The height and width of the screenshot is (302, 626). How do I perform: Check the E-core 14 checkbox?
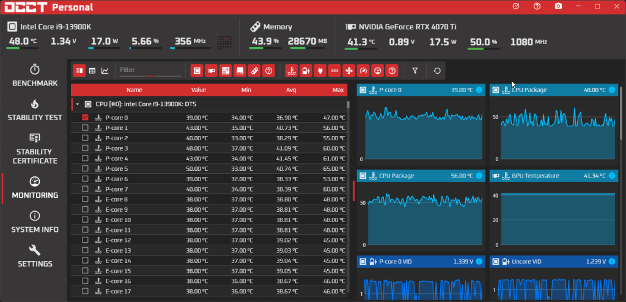(x=85, y=261)
